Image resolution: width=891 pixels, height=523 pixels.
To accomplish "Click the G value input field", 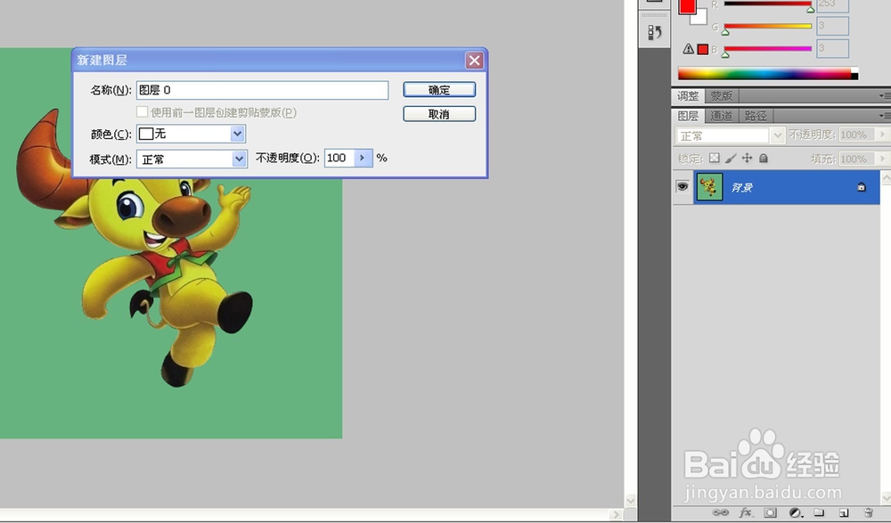I will click(x=832, y=26).
